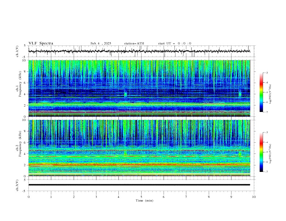Click the "ch.1(V)" waveform axis label
The image size is (286, 221).
pos(17,51)
